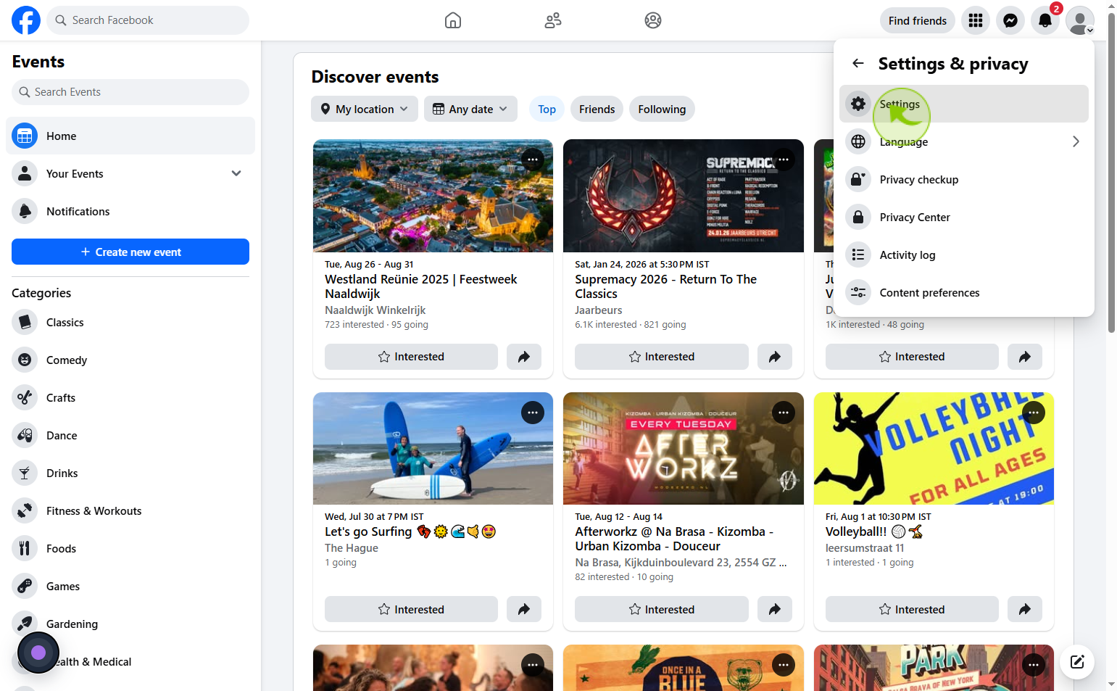Open Activity log
The height and width of the screenshot is (691, 1117).
(x=964, y=255)
